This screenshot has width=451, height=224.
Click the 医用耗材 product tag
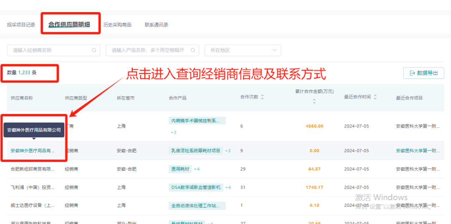click(x=180, y=169)
